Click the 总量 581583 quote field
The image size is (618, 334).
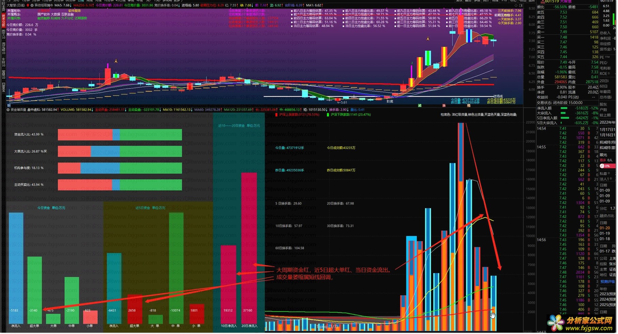[x=552, y=77]
